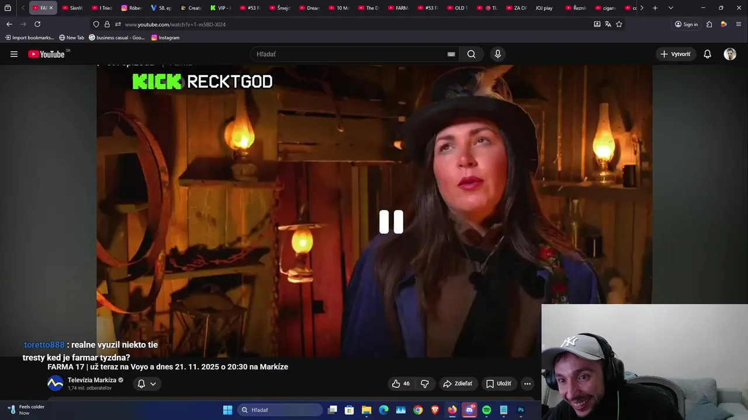Bookmark this page with star icon
Viewport: 748px width, 420px height.
(619, 24)
